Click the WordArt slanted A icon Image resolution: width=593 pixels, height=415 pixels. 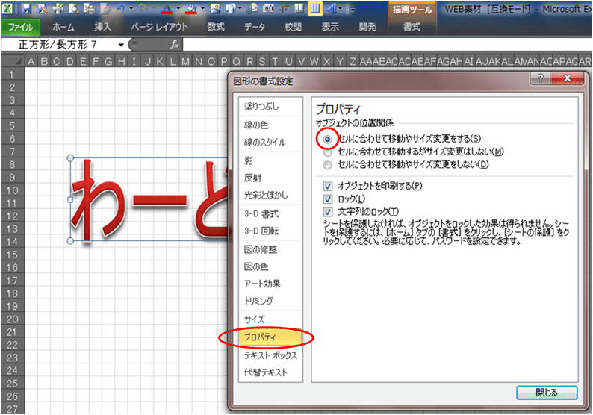click(332, 9)
